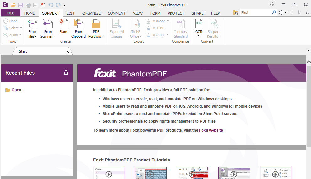Create PDF From Files
Screen dimensions: 311x179
pyautogui.click(x=32, y=28)
